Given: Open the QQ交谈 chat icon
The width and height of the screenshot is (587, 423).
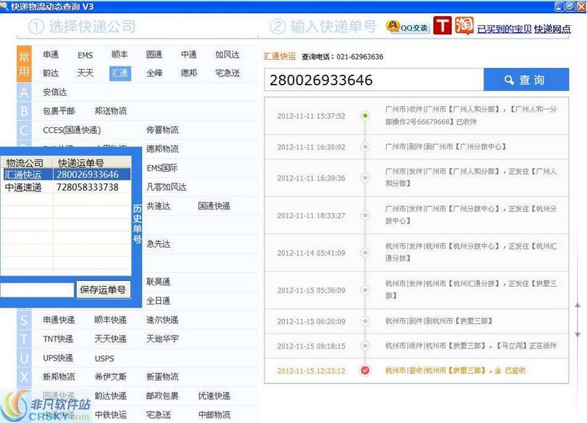Looking at the screenshot, I should pyautogui.click(x=407, y=27).
